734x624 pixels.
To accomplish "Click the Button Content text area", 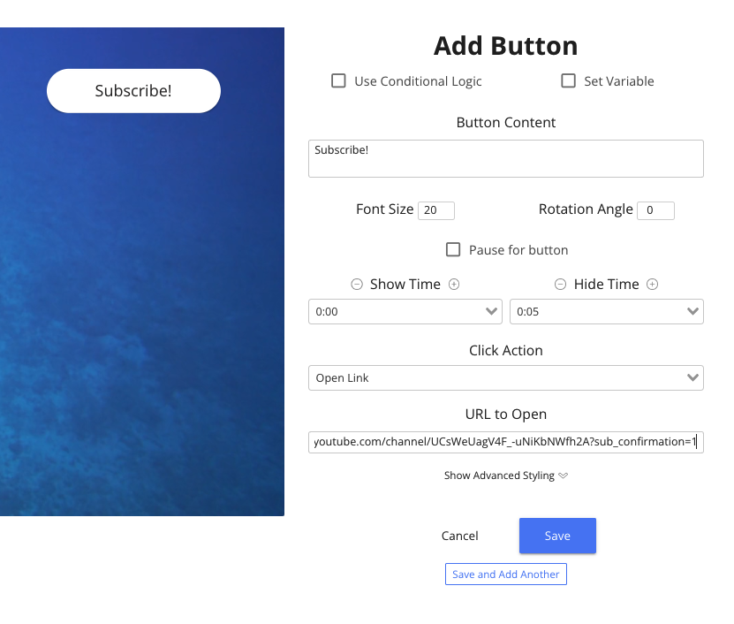I will pos(505,159).
